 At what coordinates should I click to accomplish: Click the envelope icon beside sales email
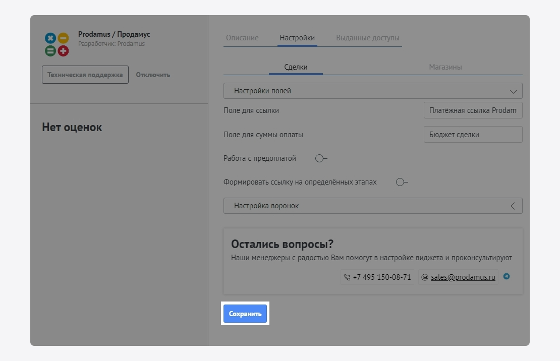[x=424, y=277]
